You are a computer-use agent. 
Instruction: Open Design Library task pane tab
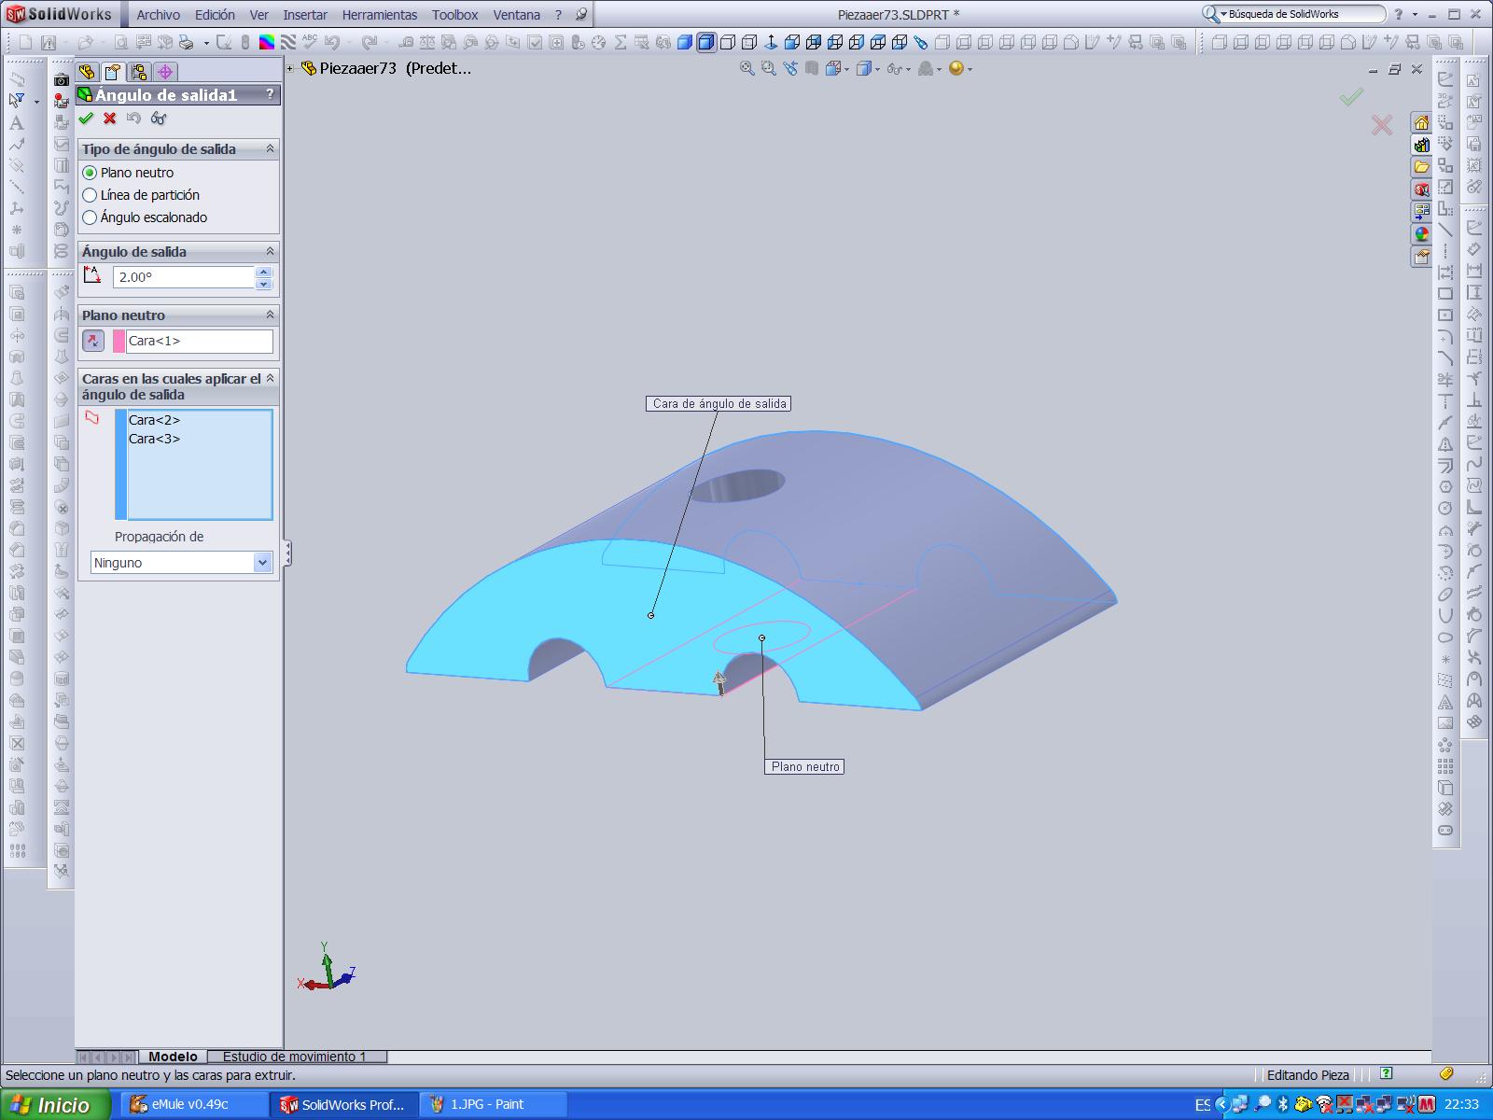(x=1421, y=146)
